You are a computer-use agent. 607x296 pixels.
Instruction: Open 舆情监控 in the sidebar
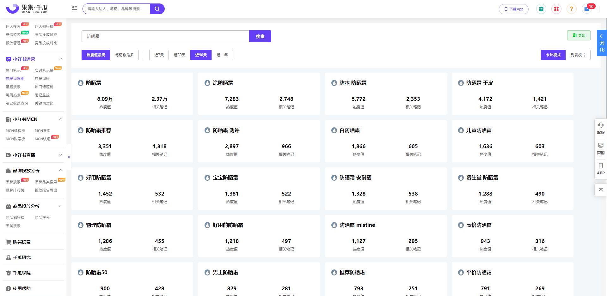pyautogui.click(x=13, y=35)
